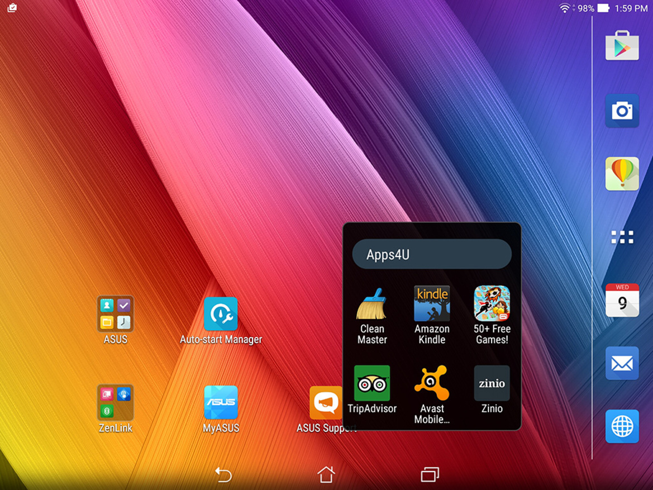This screenshot has width=653, height=490.
Task: Open the Calendar showing WED 9
Action: coord(622,300)
